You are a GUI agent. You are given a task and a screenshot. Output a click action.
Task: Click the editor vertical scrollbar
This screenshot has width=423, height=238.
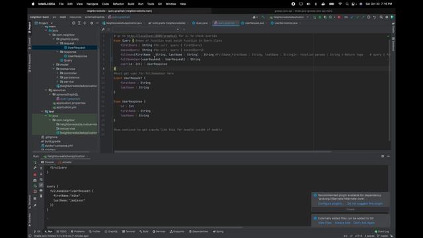pos(389,91)
